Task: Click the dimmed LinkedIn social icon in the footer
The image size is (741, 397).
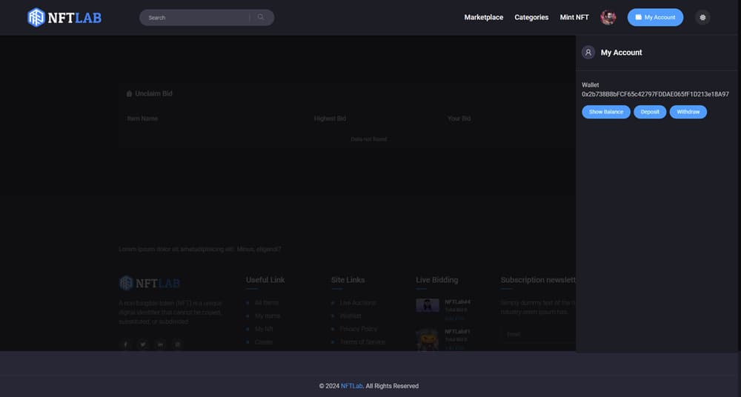Action: point(160,344)
